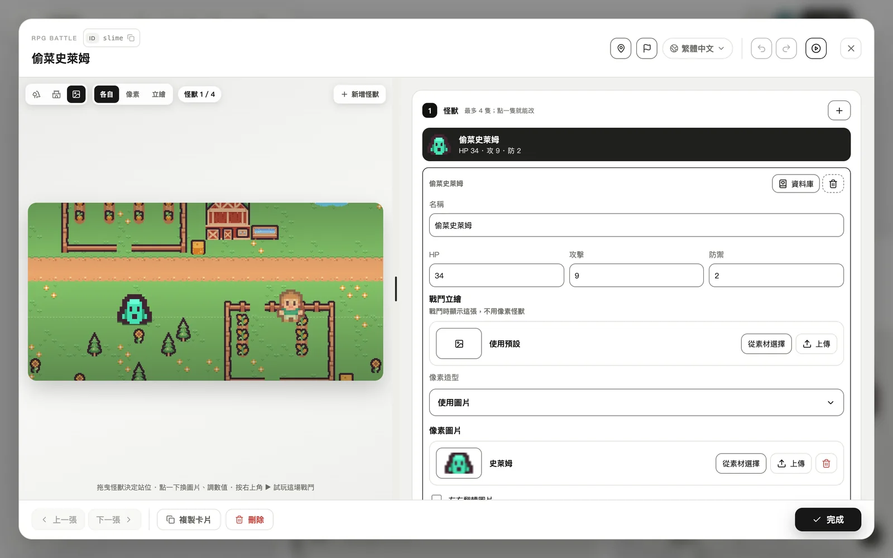
Task: Click 從素材選擇 for the pixel image
Action: [x=741, y=463]
